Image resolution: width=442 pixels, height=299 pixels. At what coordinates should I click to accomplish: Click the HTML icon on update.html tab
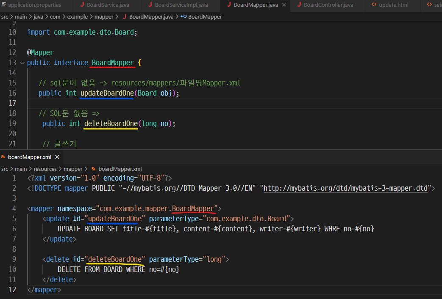pyautogui.click(x=374, y=5)
